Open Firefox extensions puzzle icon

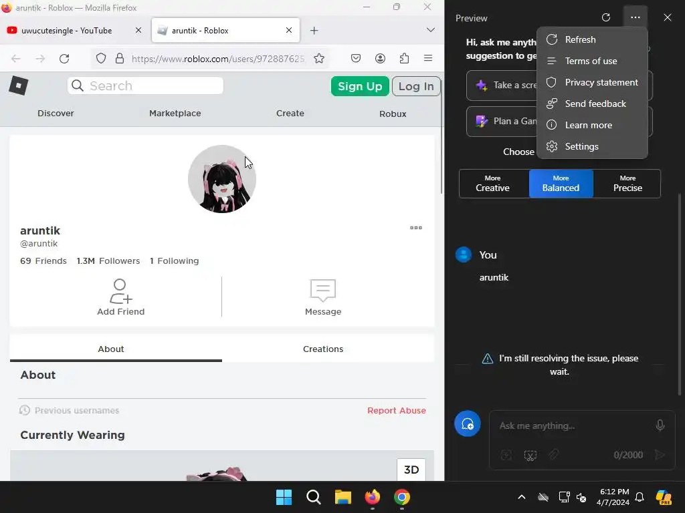404,59
